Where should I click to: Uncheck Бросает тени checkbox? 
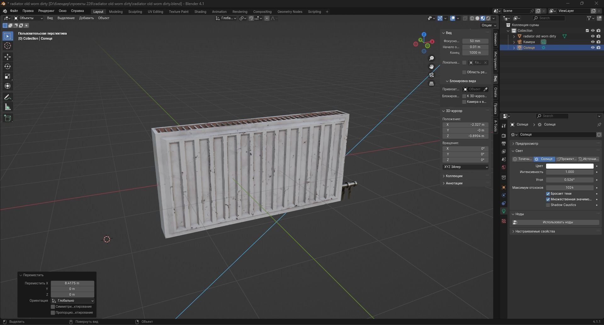pyautogui.click(x=548, y=194)
